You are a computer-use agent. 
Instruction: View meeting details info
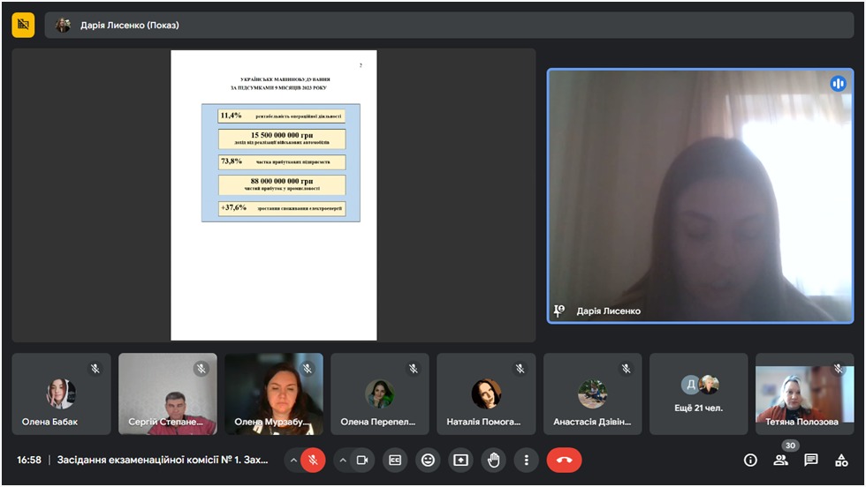point(750,460)
